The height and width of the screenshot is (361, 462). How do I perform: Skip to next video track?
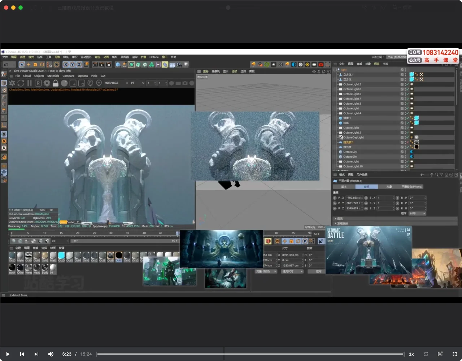[36, 354]
